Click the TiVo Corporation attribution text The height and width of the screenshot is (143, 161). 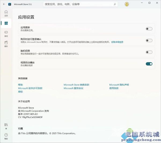(47, 133)
